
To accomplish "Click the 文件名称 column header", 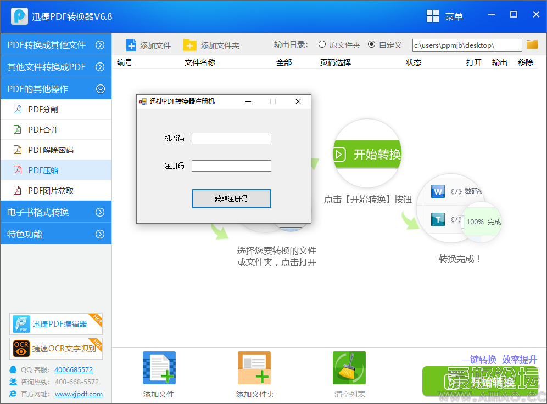I will coord(200,62).
